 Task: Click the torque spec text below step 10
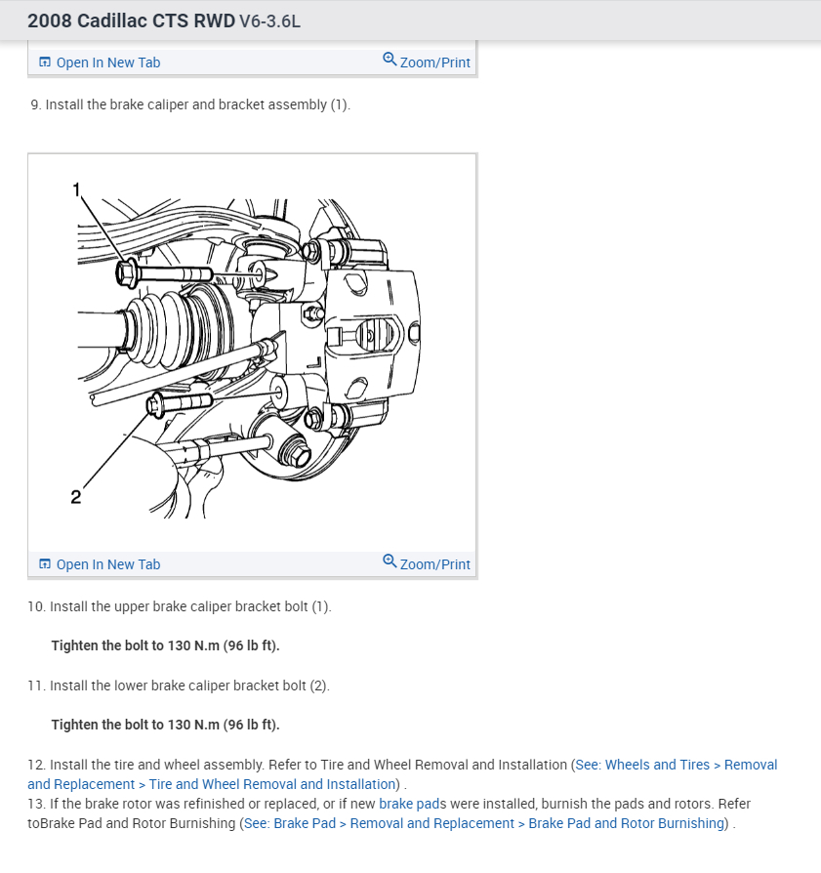point(165,645)
